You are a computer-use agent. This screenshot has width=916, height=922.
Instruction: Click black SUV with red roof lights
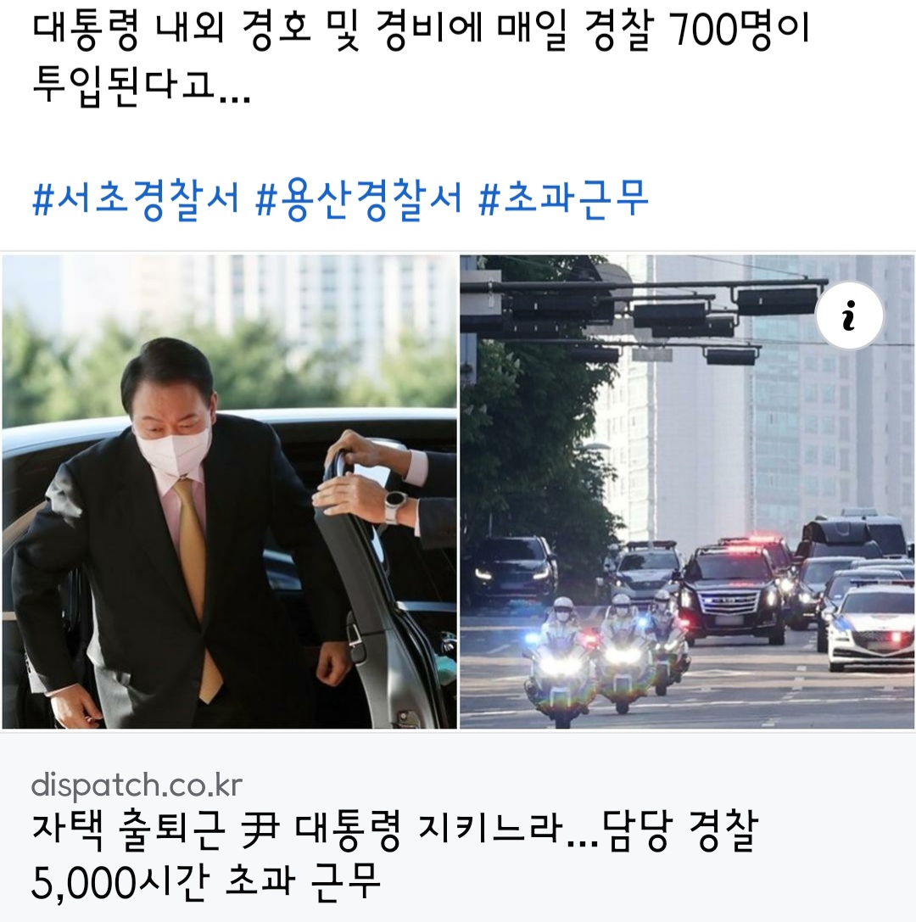pos(733,595)
